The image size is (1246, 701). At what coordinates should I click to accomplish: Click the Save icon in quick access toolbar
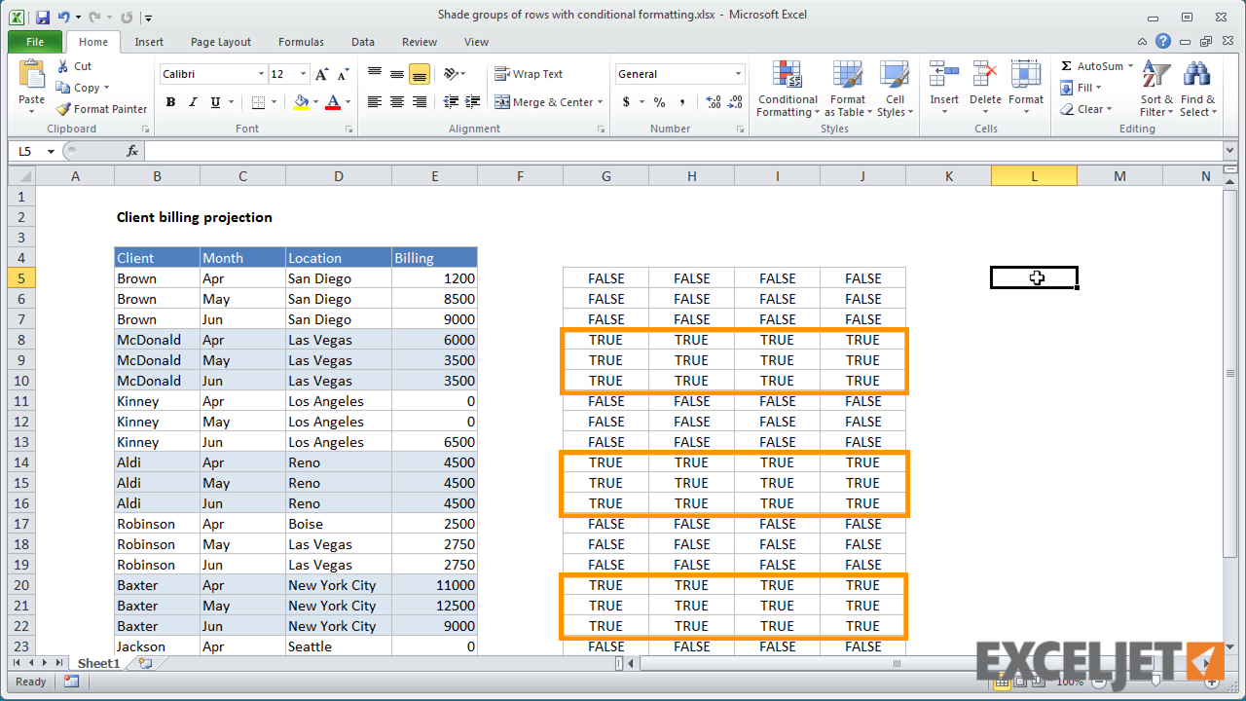(43, 18)
